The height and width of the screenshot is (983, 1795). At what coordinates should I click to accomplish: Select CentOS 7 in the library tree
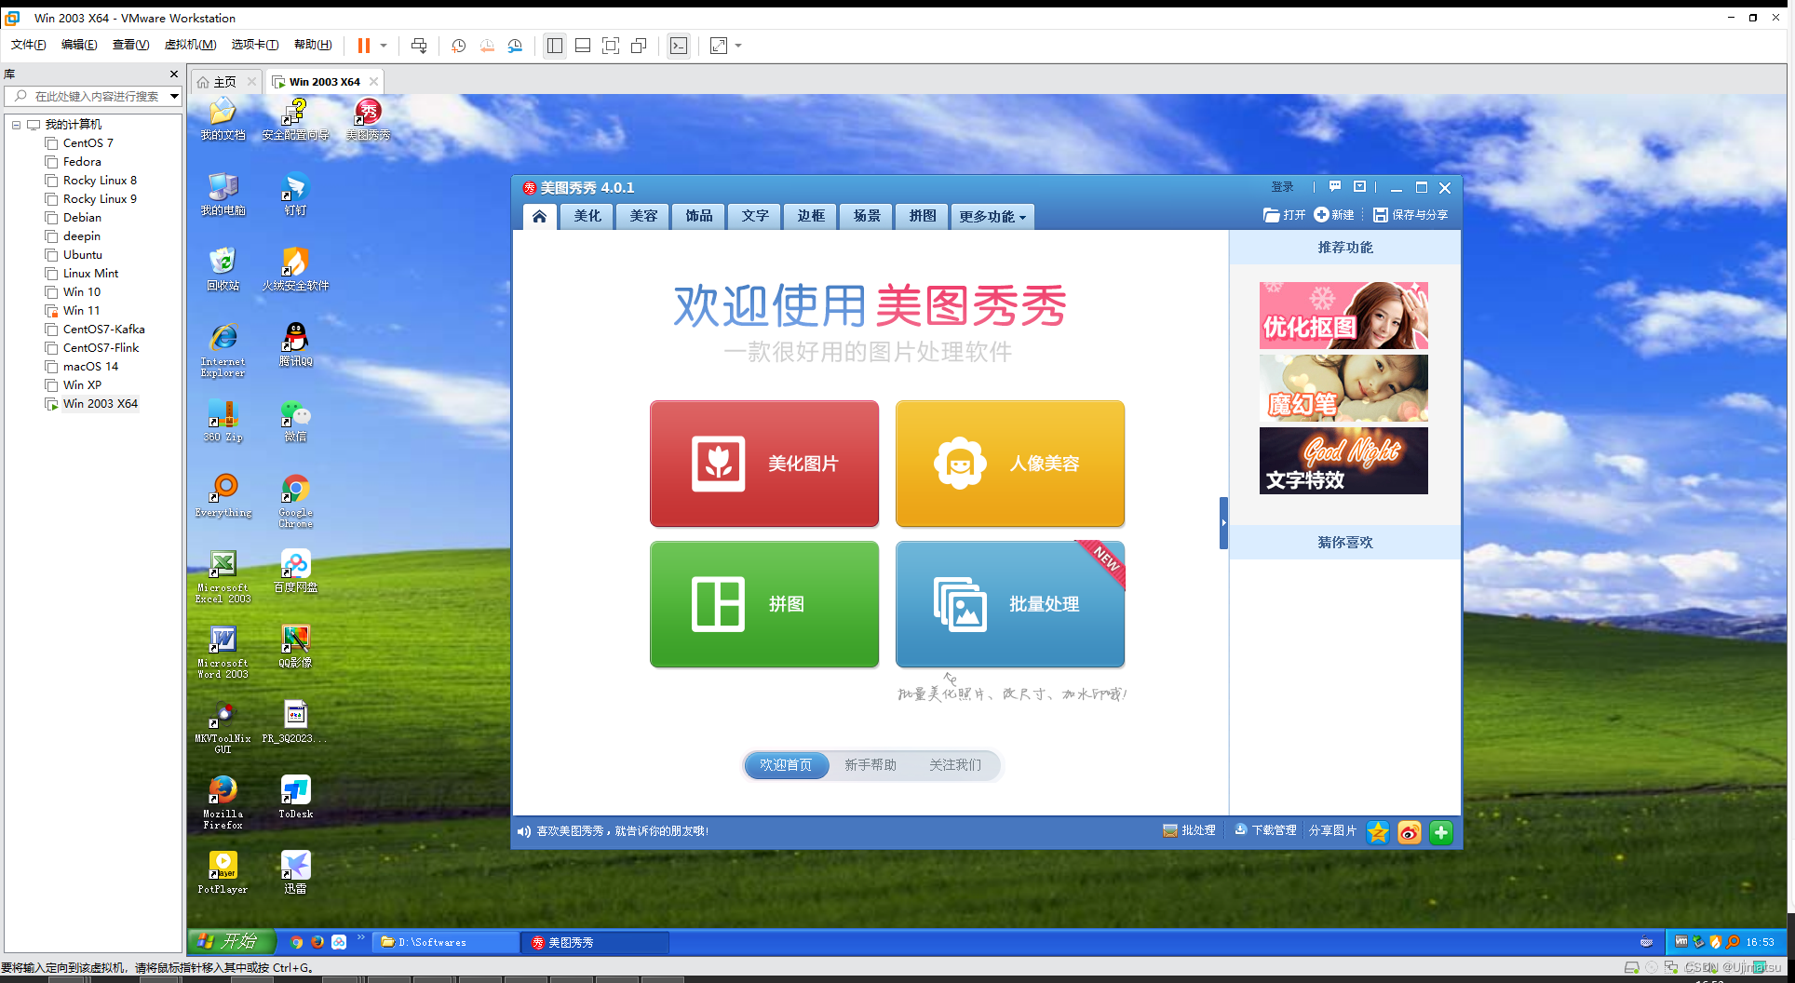pyautogui.click(x=88, y=142)
